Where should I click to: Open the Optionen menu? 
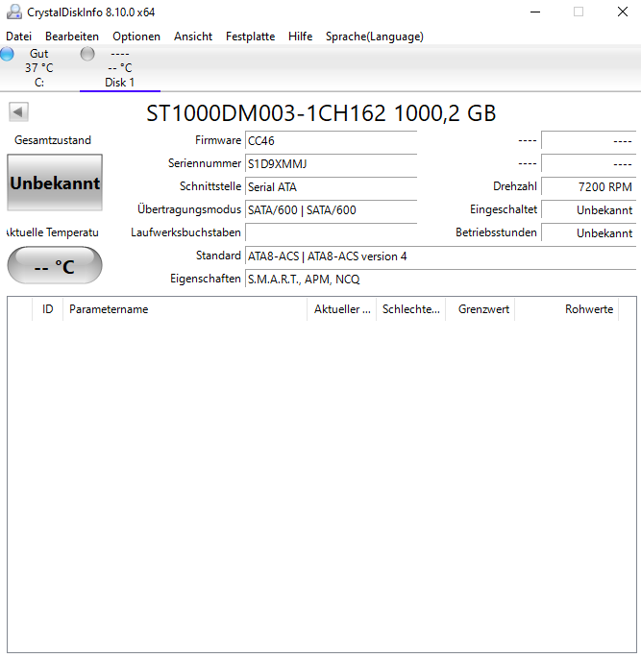136,37
